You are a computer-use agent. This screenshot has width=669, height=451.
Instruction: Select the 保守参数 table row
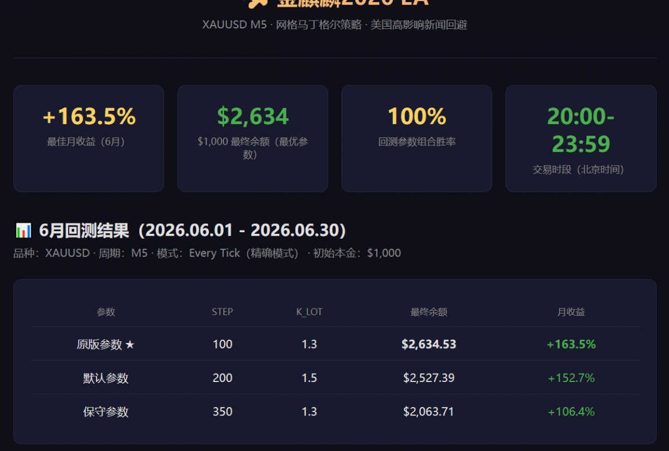pyautogui.click(x=335, y=412)
